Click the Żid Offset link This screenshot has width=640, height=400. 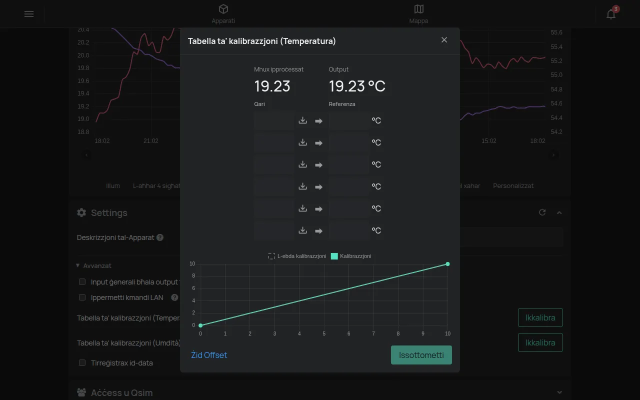(x=209, y=355)
